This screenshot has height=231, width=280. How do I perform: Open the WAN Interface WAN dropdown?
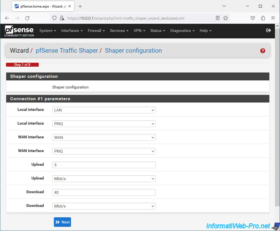coord(104,137)
